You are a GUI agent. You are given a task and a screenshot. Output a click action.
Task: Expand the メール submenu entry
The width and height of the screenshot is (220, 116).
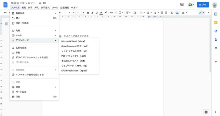coord(34,36)
